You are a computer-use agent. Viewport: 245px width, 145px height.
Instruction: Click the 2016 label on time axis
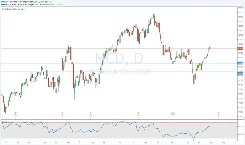point(45,143)
